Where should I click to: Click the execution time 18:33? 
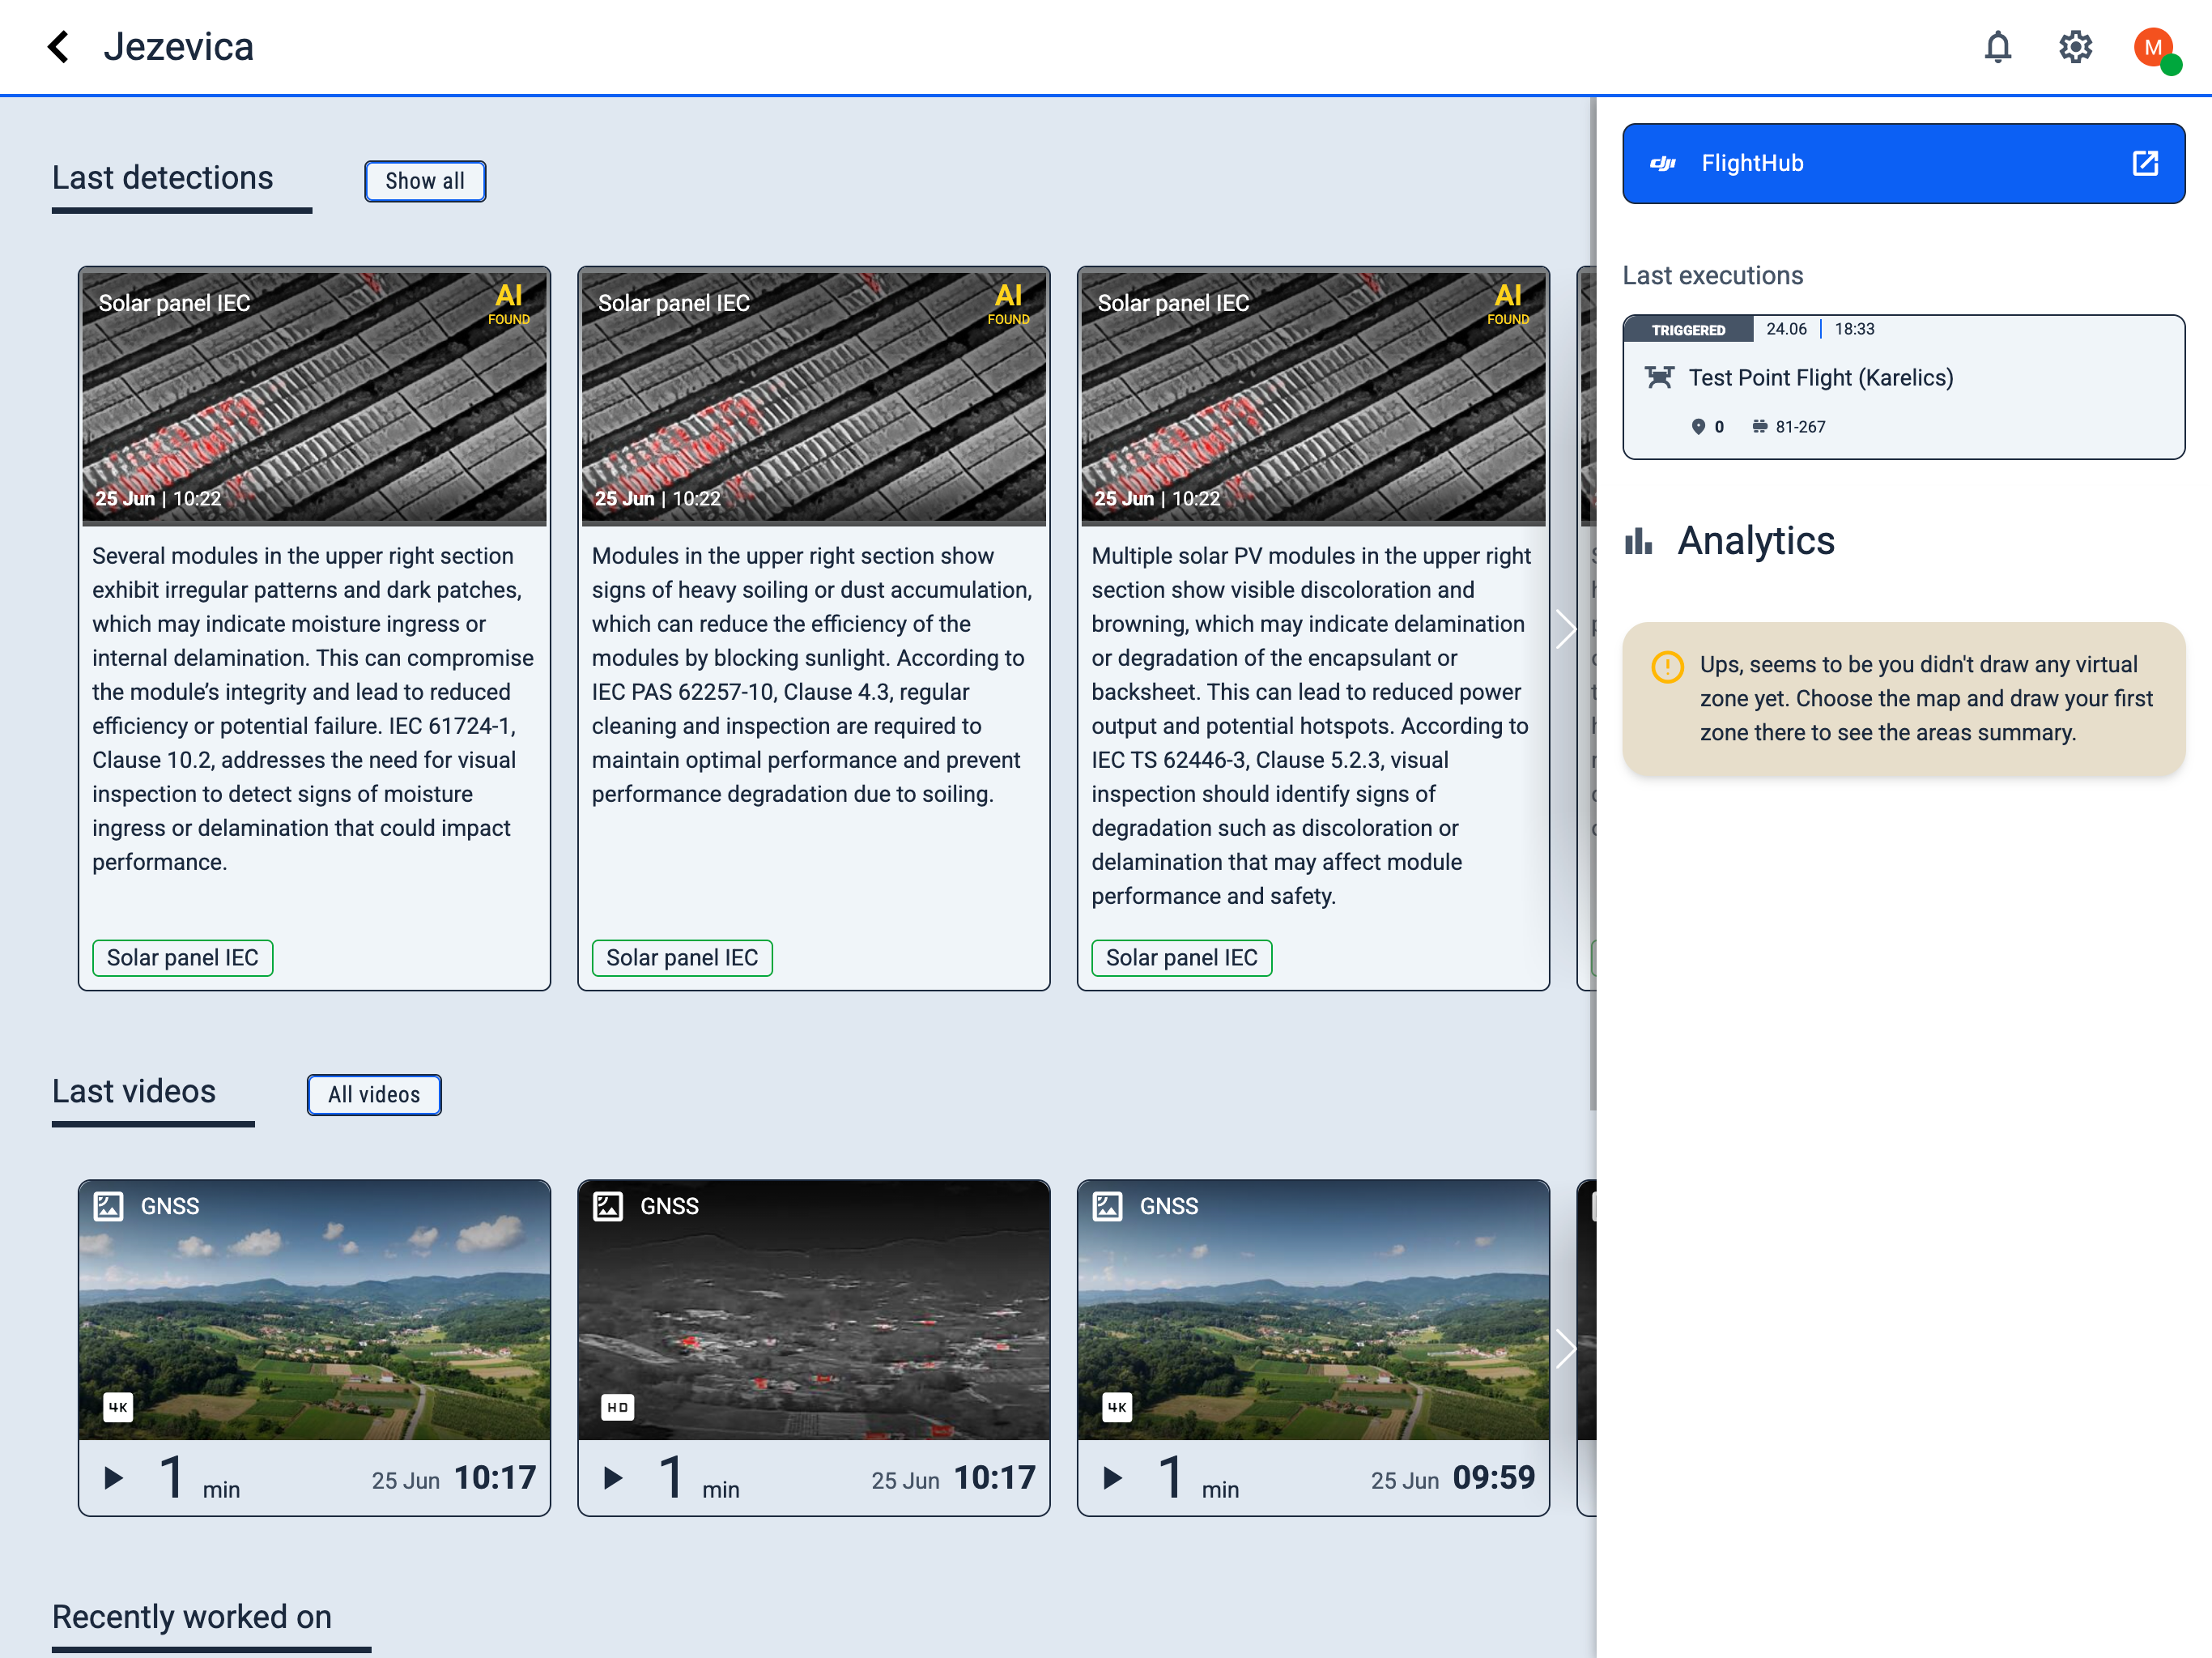click(1854, 329)
